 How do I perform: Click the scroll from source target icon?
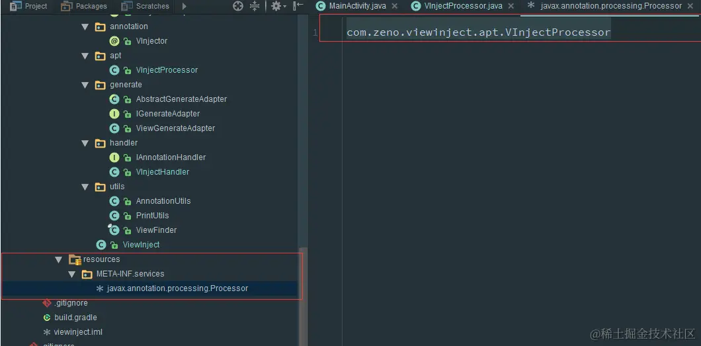(238, 6)
